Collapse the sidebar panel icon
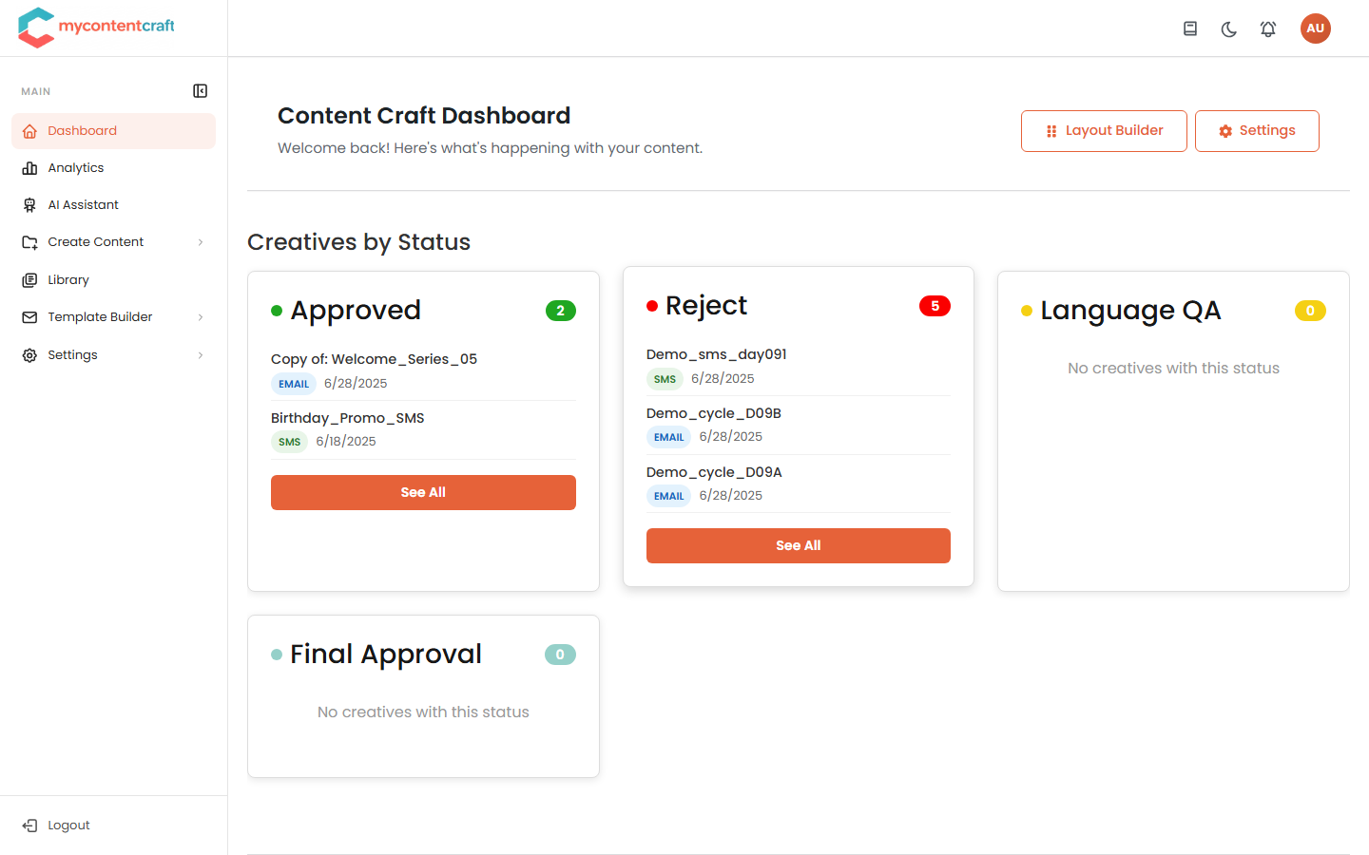Screen dimensions: 1369x855 200,91
